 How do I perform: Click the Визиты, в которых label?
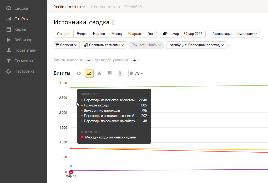(68, 60)
